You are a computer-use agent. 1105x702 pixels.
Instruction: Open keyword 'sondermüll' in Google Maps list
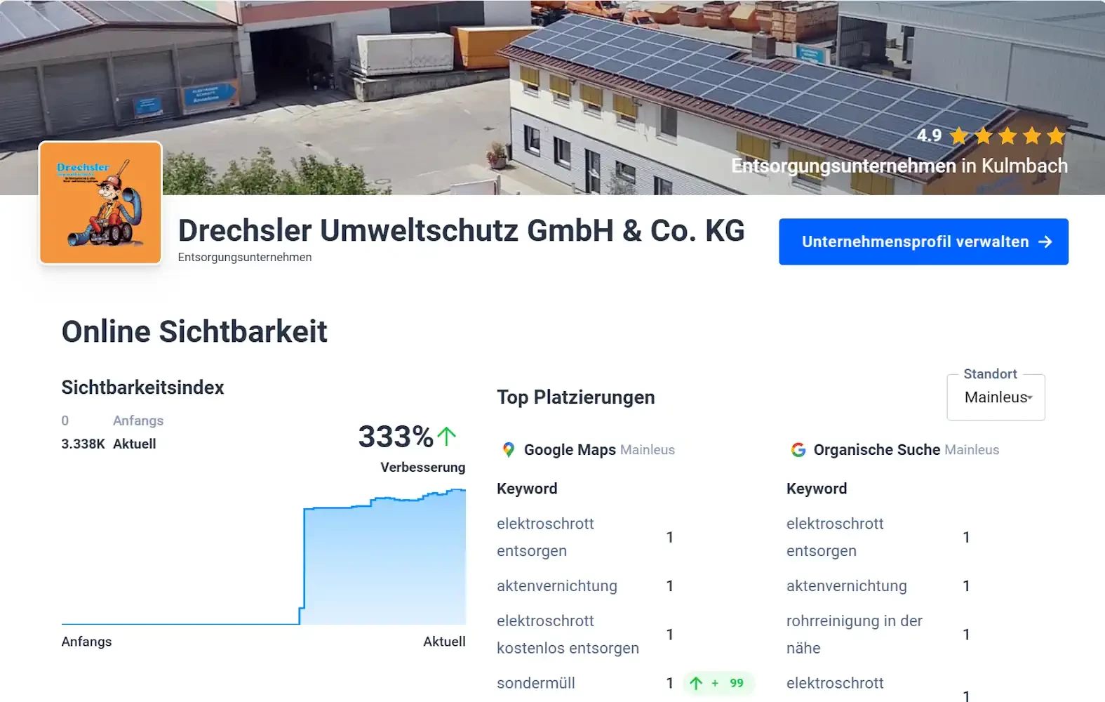(536, 683)
